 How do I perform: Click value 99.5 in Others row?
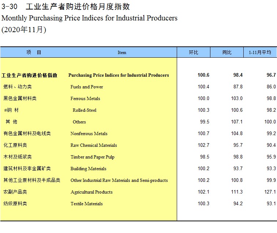tap(205, 122)
